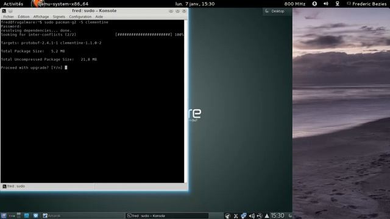The image size is (390, 219).
Task: Select the 'fred : sudo' tab in Konsole
Action: tap(14, 186)
